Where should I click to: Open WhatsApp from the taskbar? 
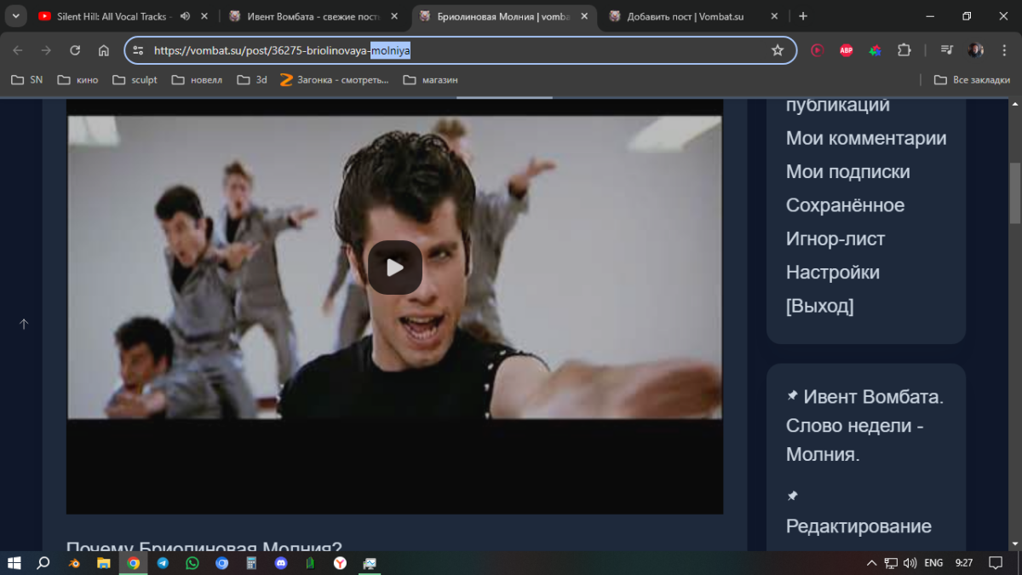pyautogui.click(x=192, y=563)
